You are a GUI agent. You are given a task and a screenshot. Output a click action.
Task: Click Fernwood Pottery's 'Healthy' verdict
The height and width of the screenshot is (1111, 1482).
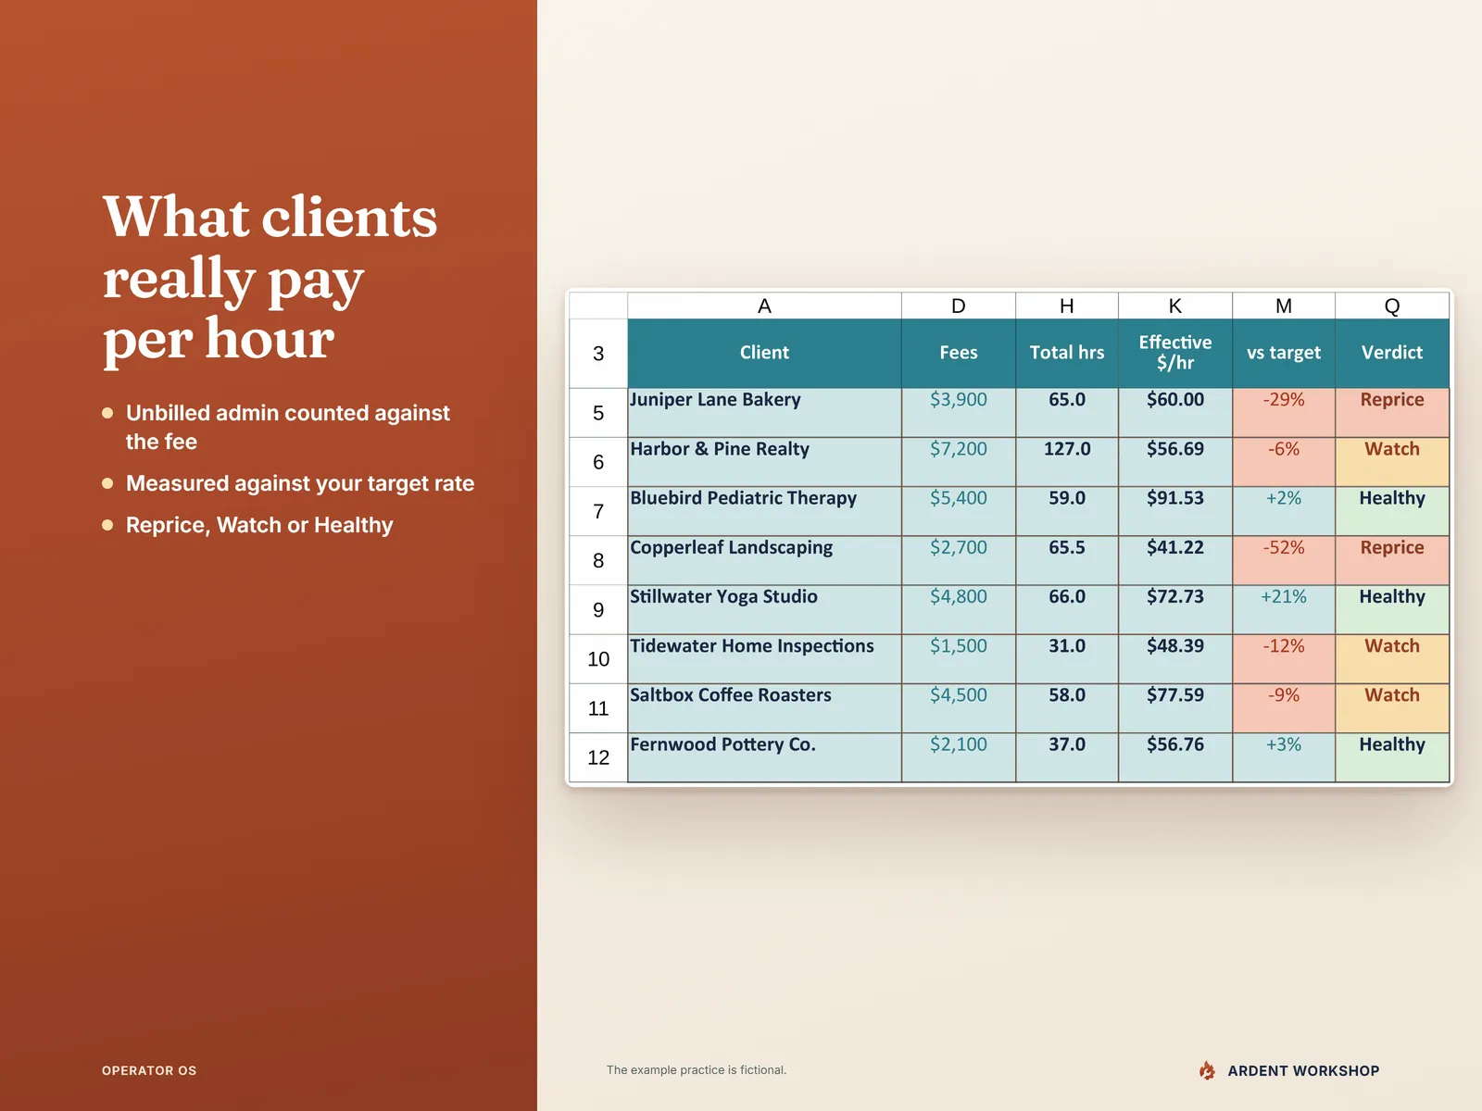(x=1392, y=757)
